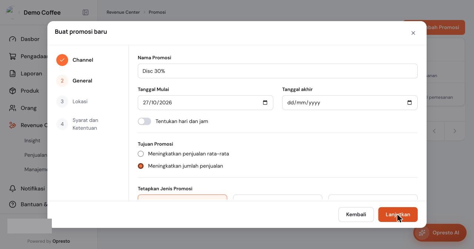The height and width of the screenshot is (249, 474).
Task: Click the Demo Coffee logo avatar
Action: click(13, 12)
